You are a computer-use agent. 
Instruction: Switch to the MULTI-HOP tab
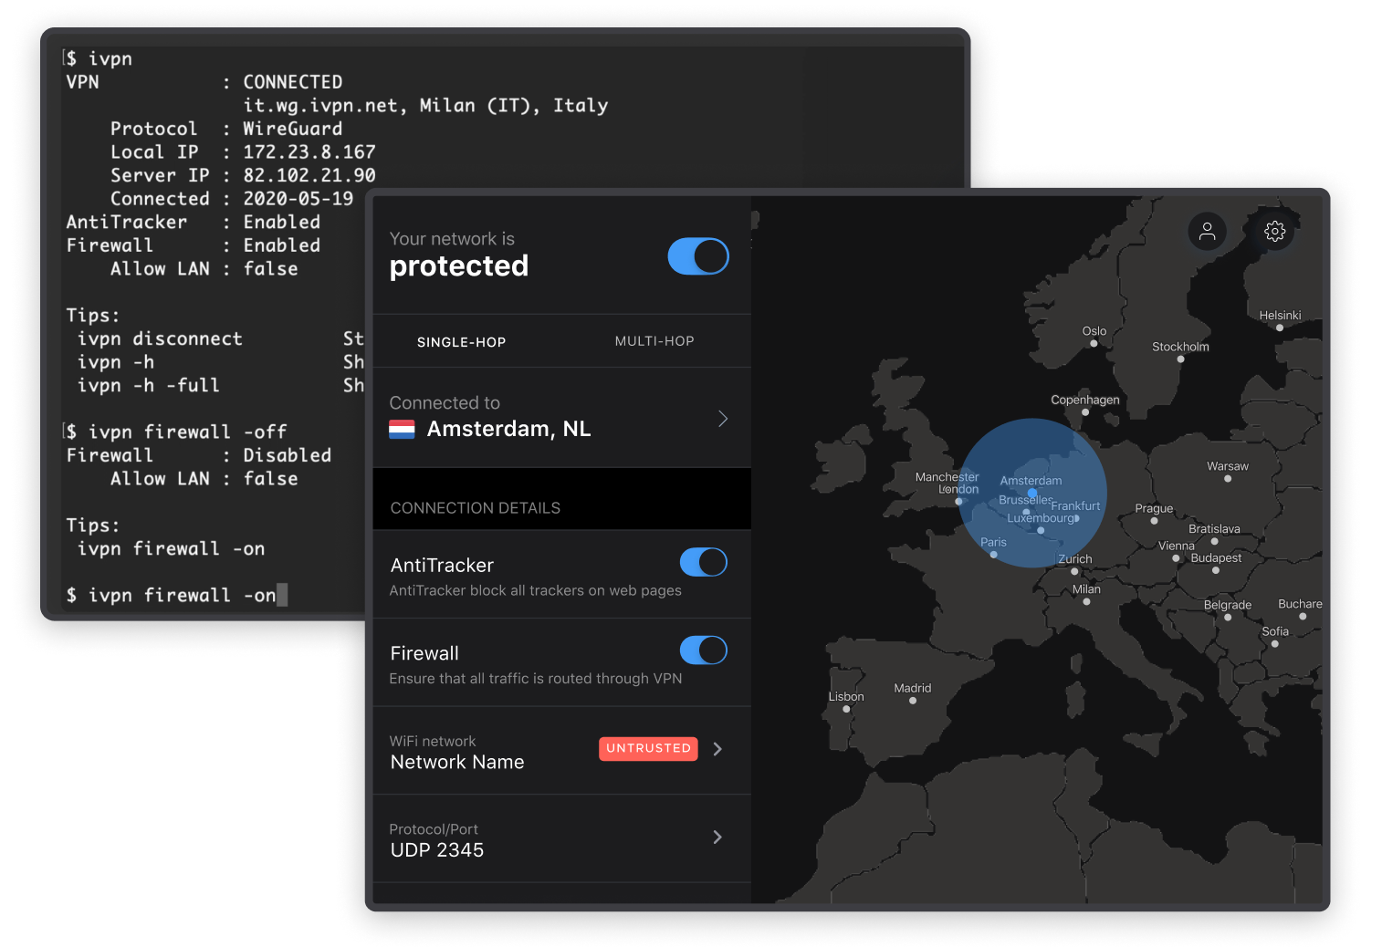[x=654, y=341]
